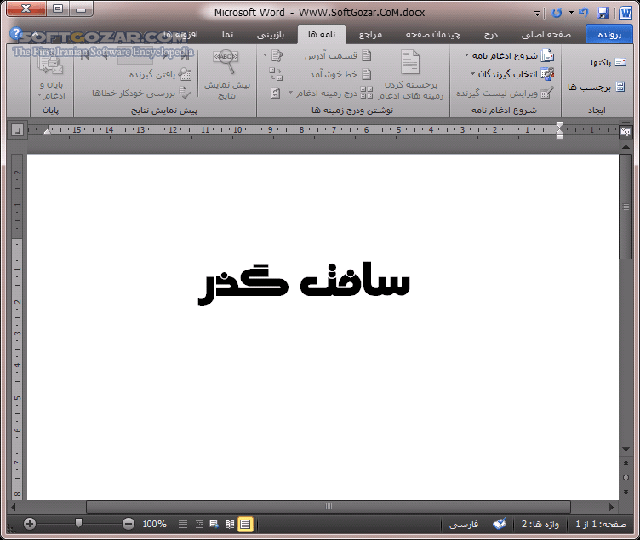Click word count واژه ها: 2
640x540 pixels.
point(540,524)
